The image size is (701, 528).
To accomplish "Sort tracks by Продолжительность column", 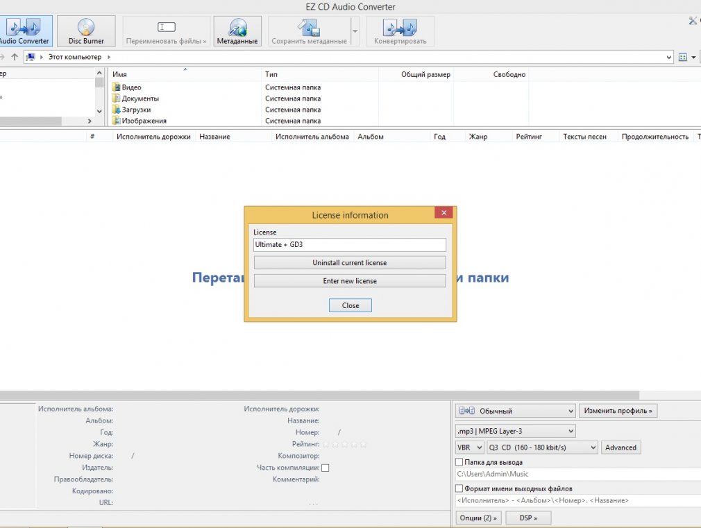I will click(655, 137).
